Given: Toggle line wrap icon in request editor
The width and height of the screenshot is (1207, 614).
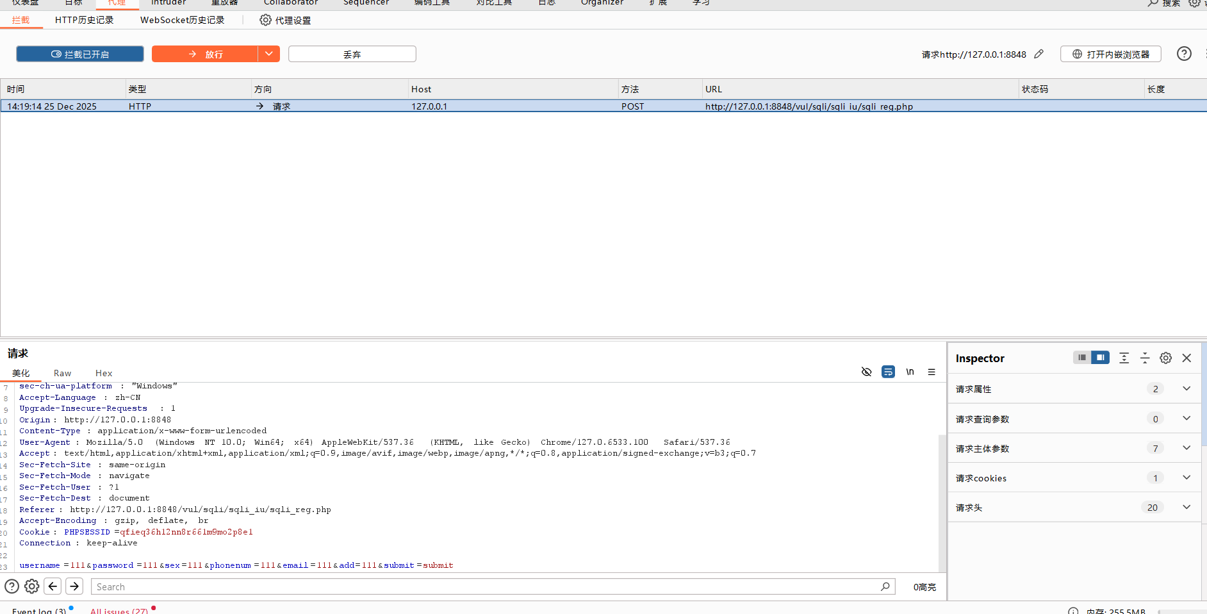Looking at the screenshot, I should [x=888, y=372].
